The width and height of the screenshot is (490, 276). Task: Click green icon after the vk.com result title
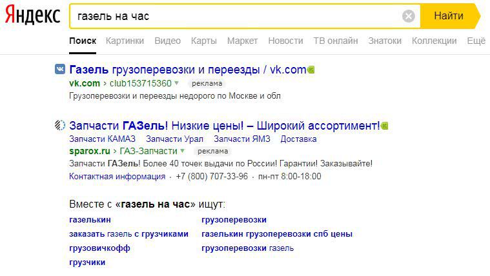311,70
